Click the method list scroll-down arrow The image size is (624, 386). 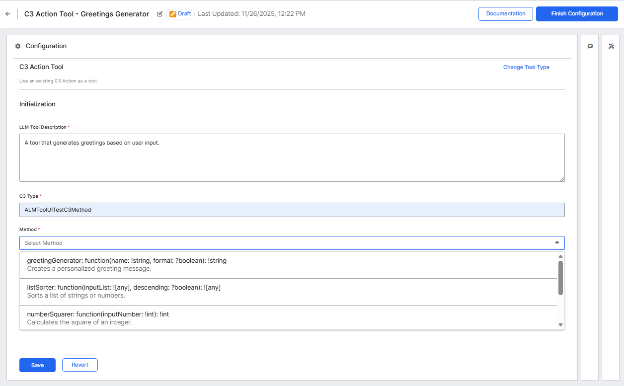560,325
